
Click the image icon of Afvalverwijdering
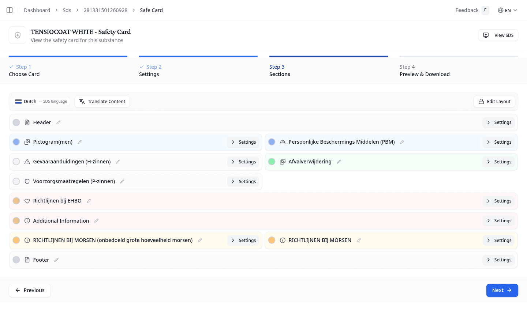click(283, 162)
